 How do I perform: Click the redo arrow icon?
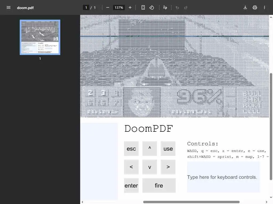point(186,7)
